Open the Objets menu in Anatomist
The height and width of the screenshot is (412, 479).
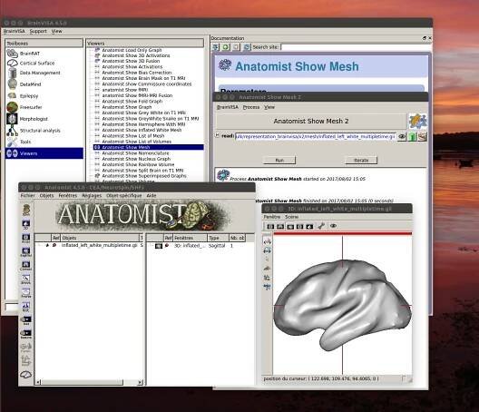(47, 196)
